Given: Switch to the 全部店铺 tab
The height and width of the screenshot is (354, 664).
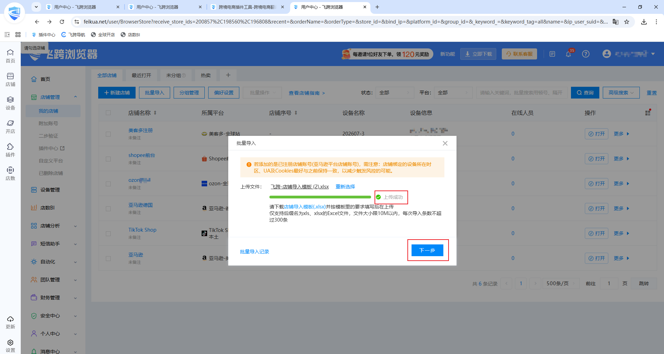Looking at the screenshot, I should coord(107,75).
